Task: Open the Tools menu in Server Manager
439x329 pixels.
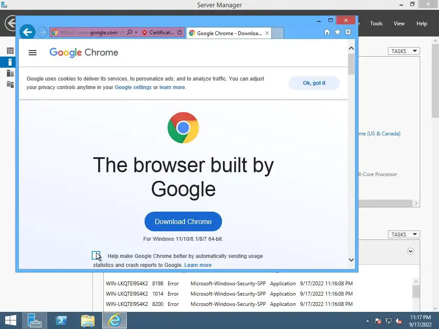Action: [376, 24]
